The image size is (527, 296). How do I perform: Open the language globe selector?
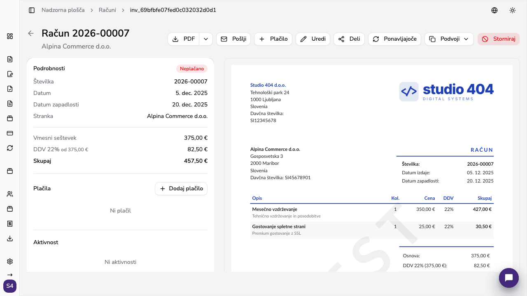(494, 10)
